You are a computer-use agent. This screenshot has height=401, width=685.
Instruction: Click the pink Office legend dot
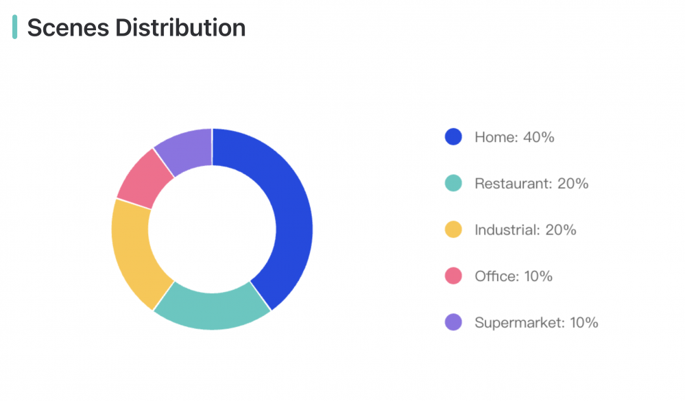(453, 276)
